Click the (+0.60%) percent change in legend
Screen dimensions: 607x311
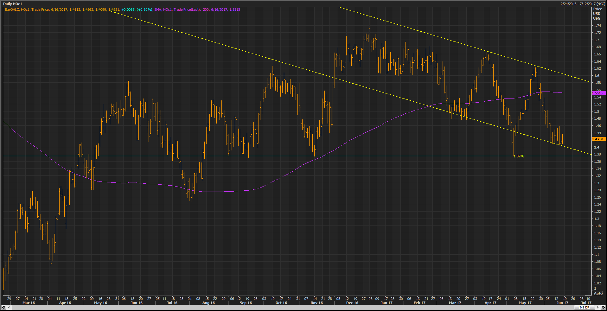click(x=144, y=10)
